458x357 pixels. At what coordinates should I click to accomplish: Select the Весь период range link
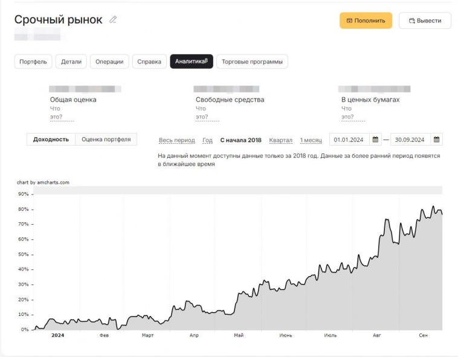coord(176,140)
